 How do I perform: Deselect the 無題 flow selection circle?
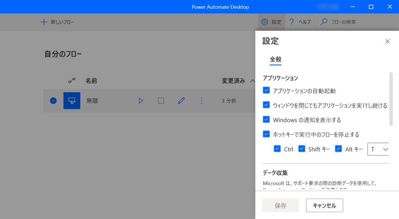(x=53, y=101)
